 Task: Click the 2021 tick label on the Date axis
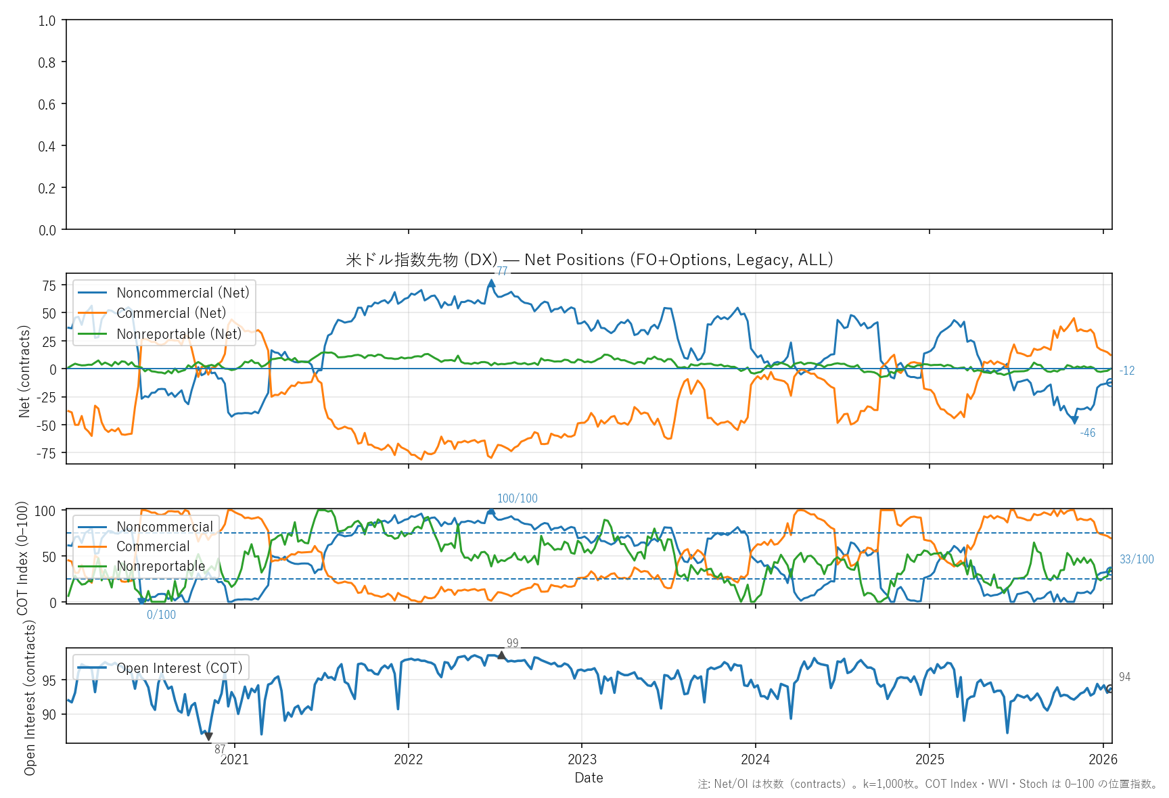235,759
